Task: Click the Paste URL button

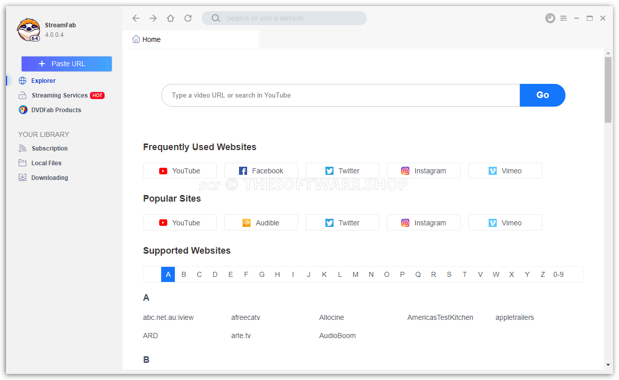Action: point(67,64)
